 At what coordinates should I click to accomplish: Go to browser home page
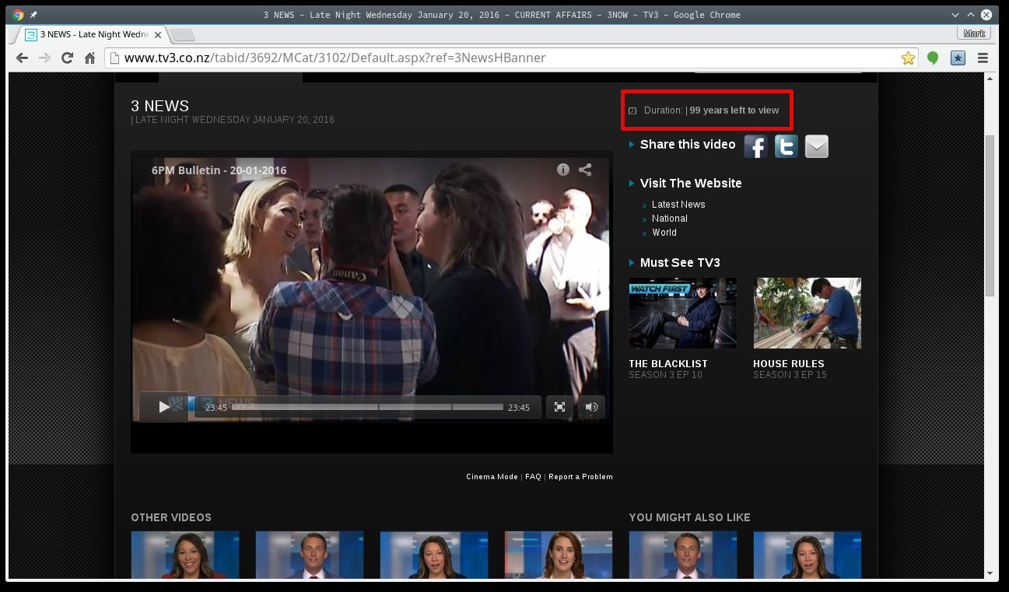(90, 58)
